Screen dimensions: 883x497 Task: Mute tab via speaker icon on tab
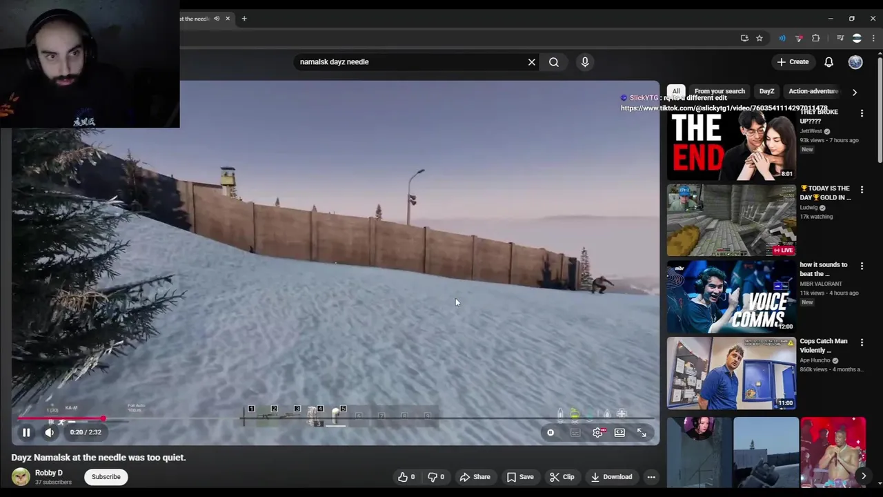(217, 19)
